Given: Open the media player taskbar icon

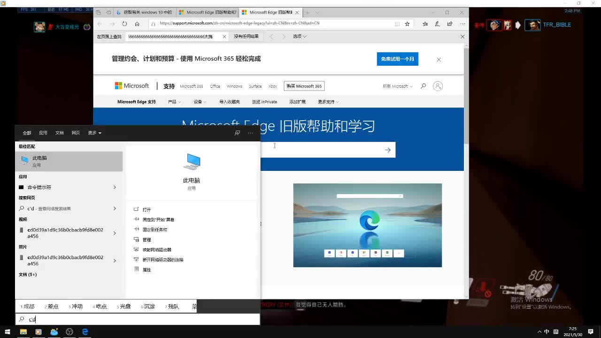Looking at the screenshot, I should click(x=39, y=332).
